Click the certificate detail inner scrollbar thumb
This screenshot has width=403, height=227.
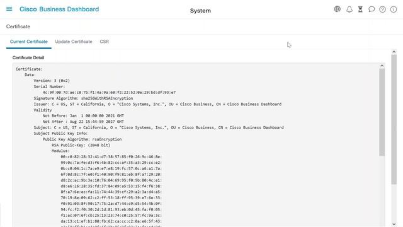pyautogui.click(x=382, y=112)
